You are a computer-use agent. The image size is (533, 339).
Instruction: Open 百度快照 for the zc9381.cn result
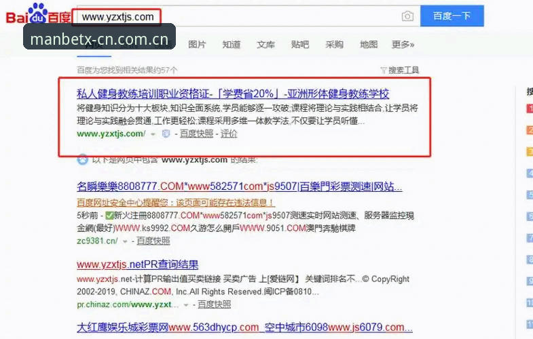tap(153, 241)
